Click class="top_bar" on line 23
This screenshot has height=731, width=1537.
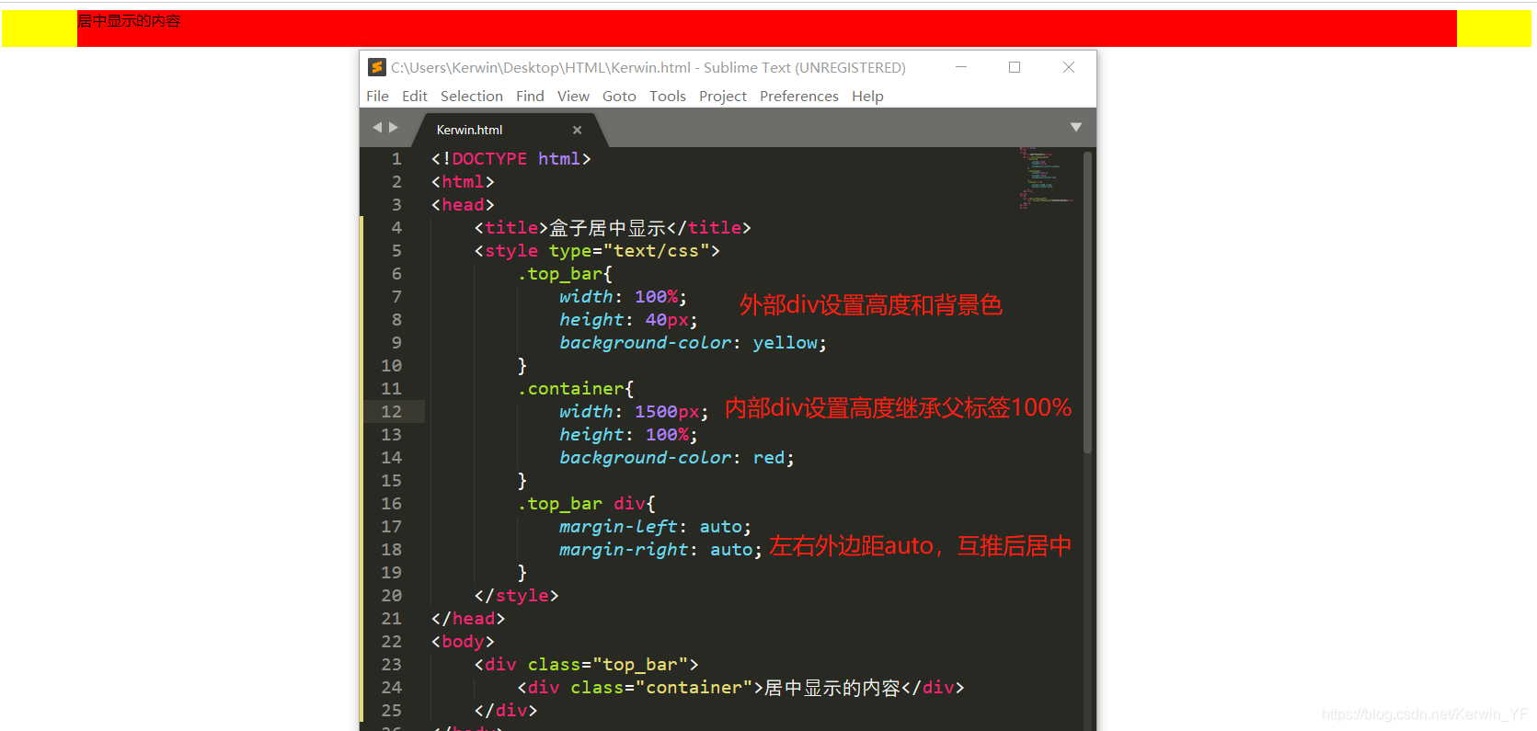pos(607,665)
